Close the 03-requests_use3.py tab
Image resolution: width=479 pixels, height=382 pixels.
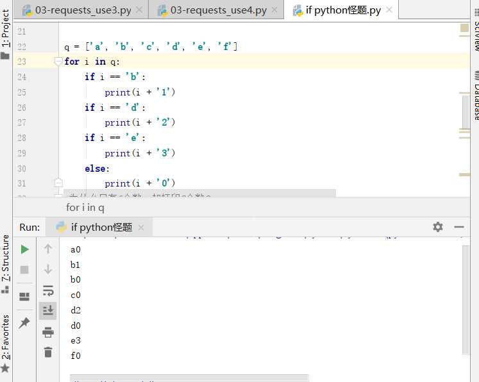click(x=139, y=10)
